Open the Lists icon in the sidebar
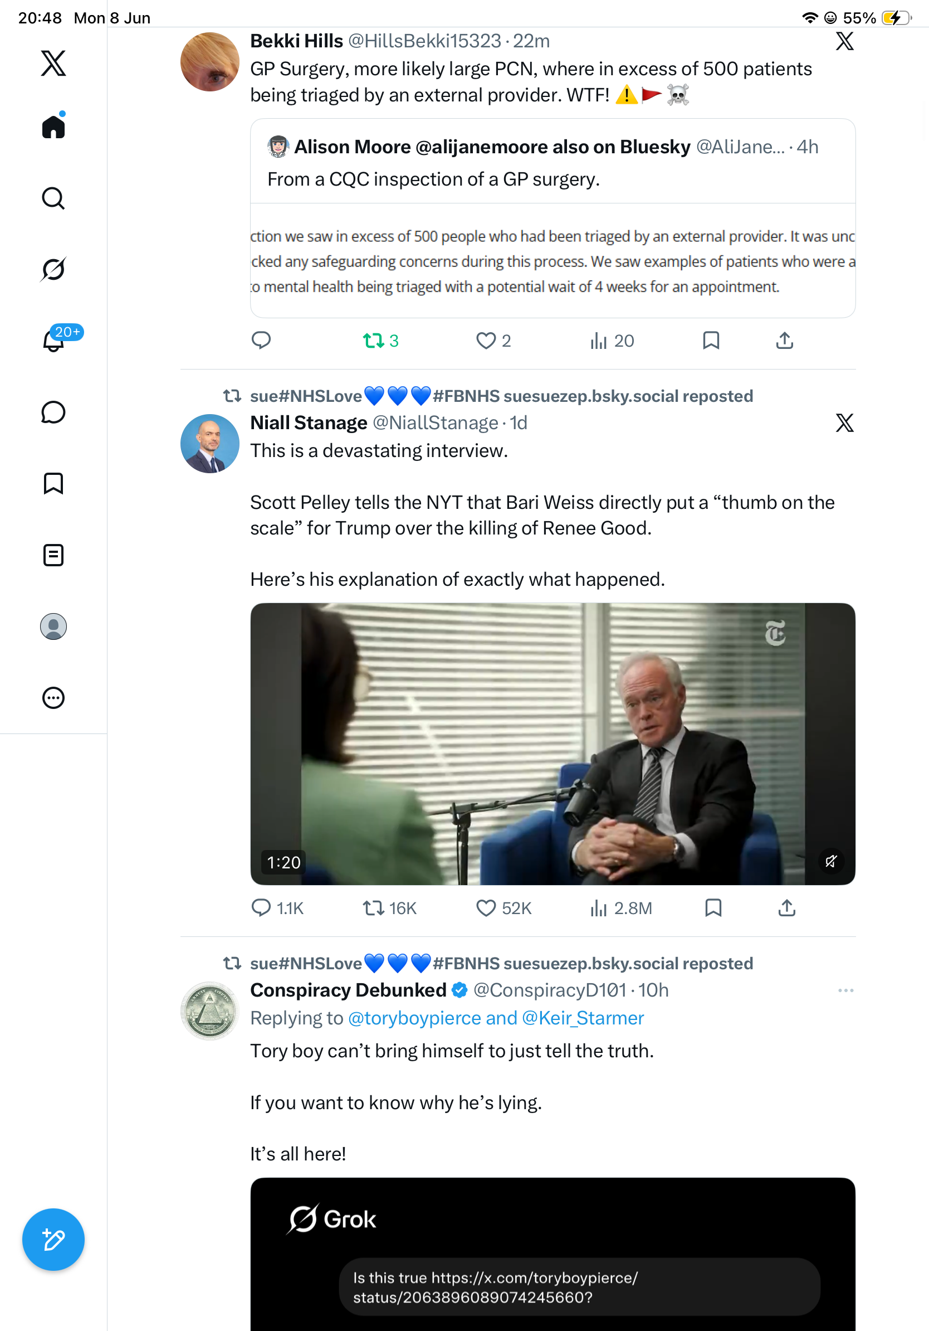 pyautogui.click(x=53, y=555)
